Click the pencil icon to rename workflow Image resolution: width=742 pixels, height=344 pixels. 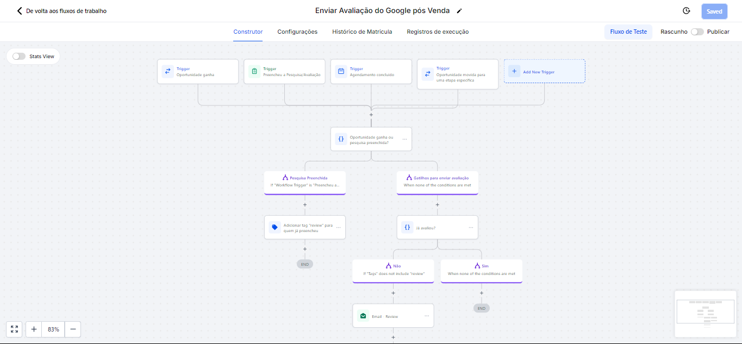click(x=459, y=11)
